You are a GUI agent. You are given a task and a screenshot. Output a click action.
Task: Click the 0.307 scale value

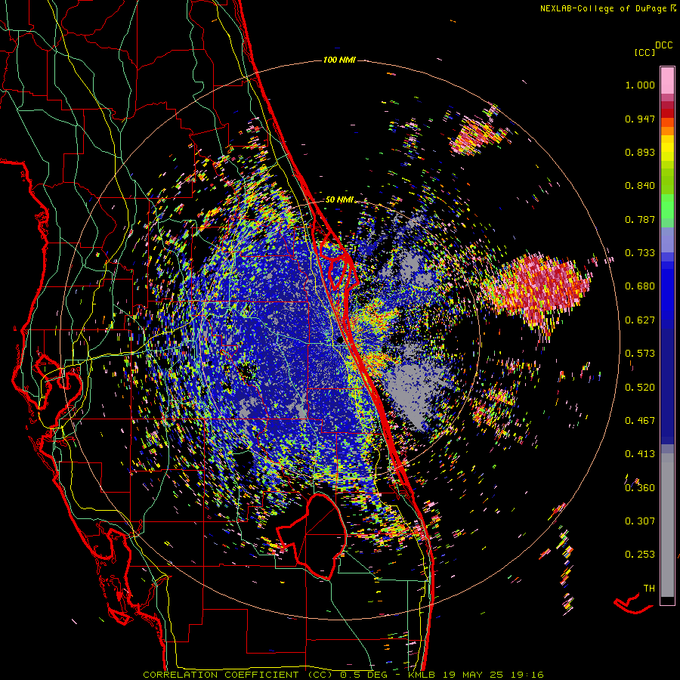click(640, 521)
